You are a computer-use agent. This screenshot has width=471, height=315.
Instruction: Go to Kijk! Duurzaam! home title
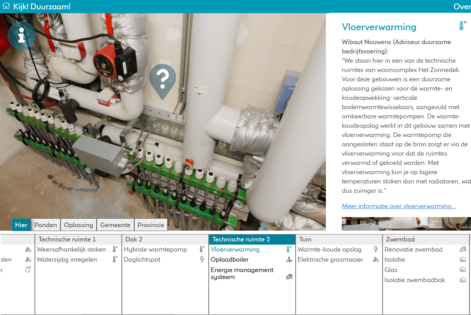[42, 7]
